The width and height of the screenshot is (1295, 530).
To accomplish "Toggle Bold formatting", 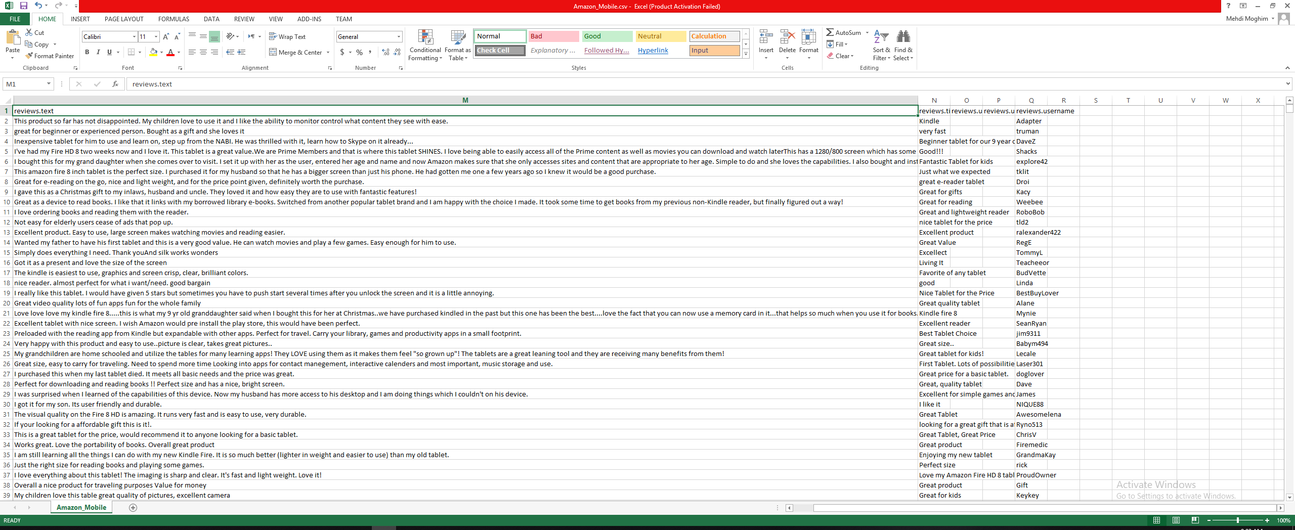I will pos(87,52).
